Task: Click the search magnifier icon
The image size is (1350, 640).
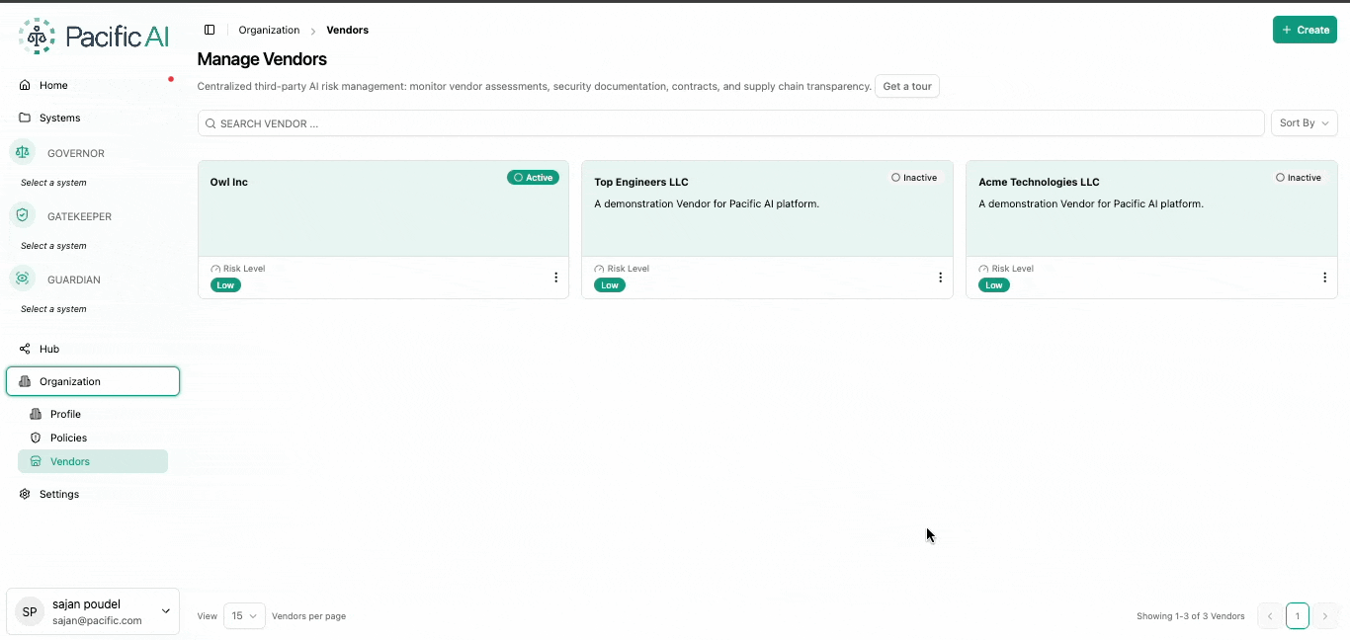Action: click(211, 123)
